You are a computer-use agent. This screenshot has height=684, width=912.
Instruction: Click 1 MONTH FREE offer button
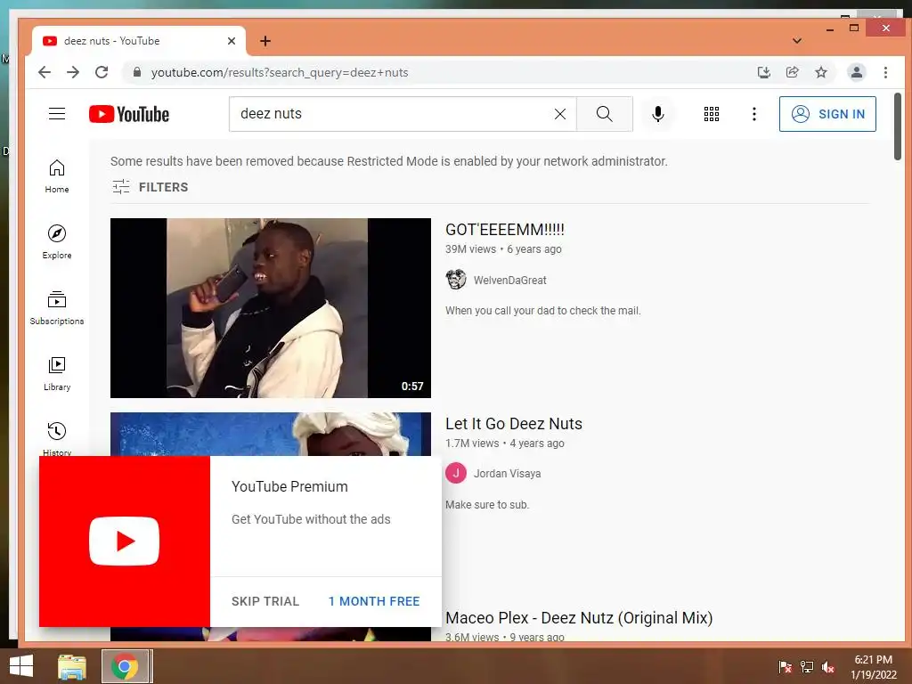coord(374,601)
